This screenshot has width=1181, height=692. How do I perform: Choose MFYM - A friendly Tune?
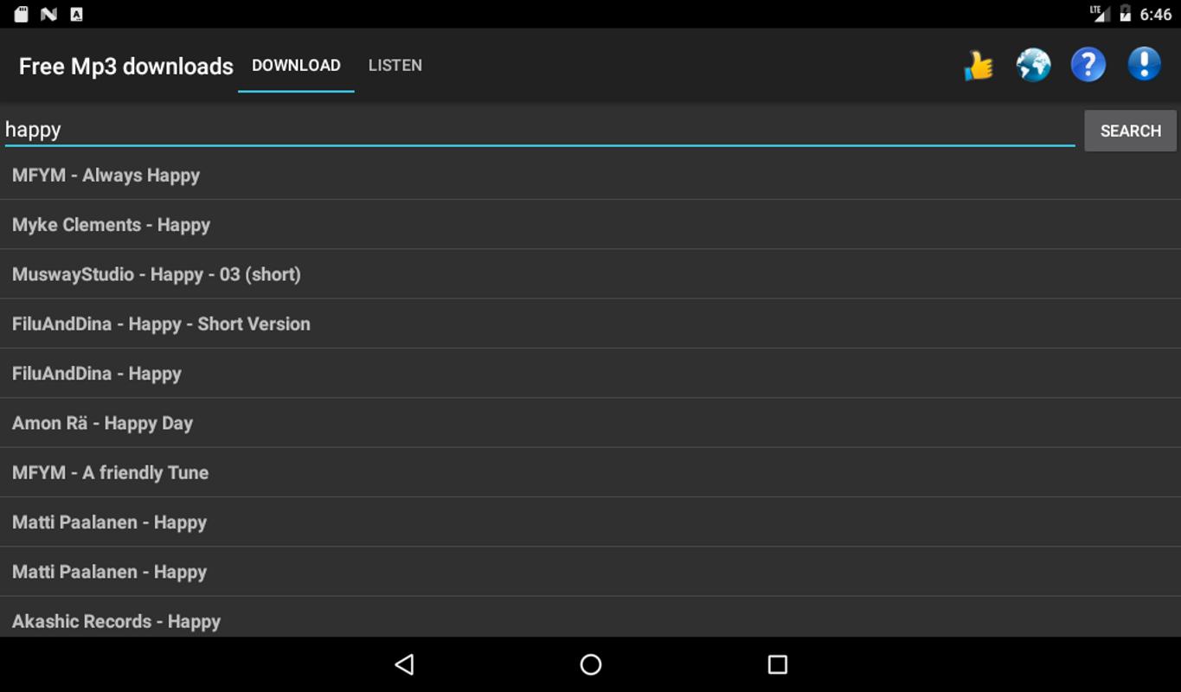coord(590,472)
